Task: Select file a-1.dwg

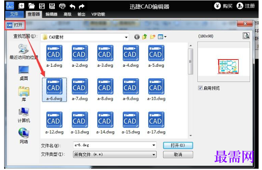Action: pos(54,57)
